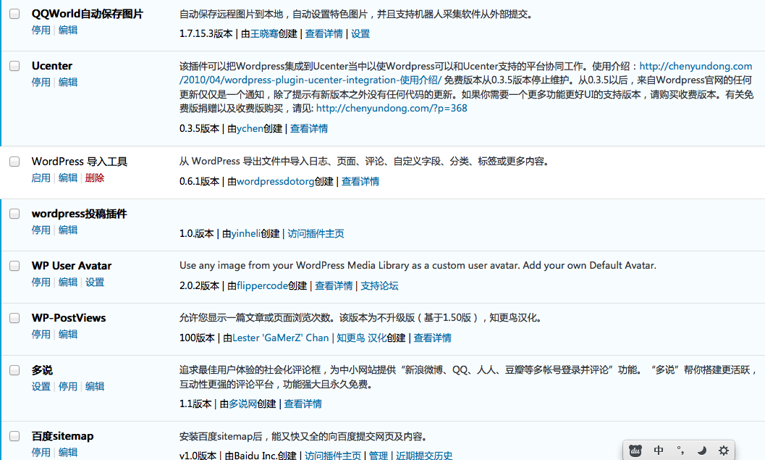Open 设置 for QQWorld plugin

coord(360,34)
